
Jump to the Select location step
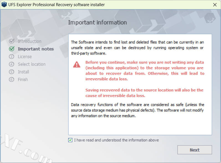[32, 64]
